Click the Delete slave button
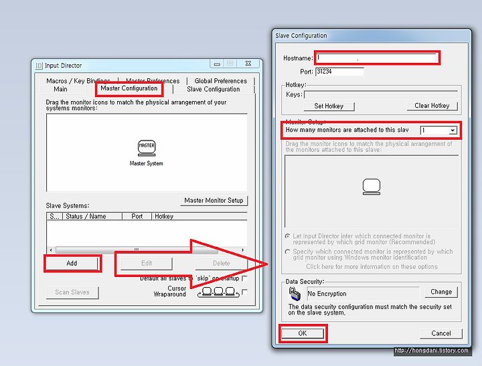482x366 pixels. [222, 264]
